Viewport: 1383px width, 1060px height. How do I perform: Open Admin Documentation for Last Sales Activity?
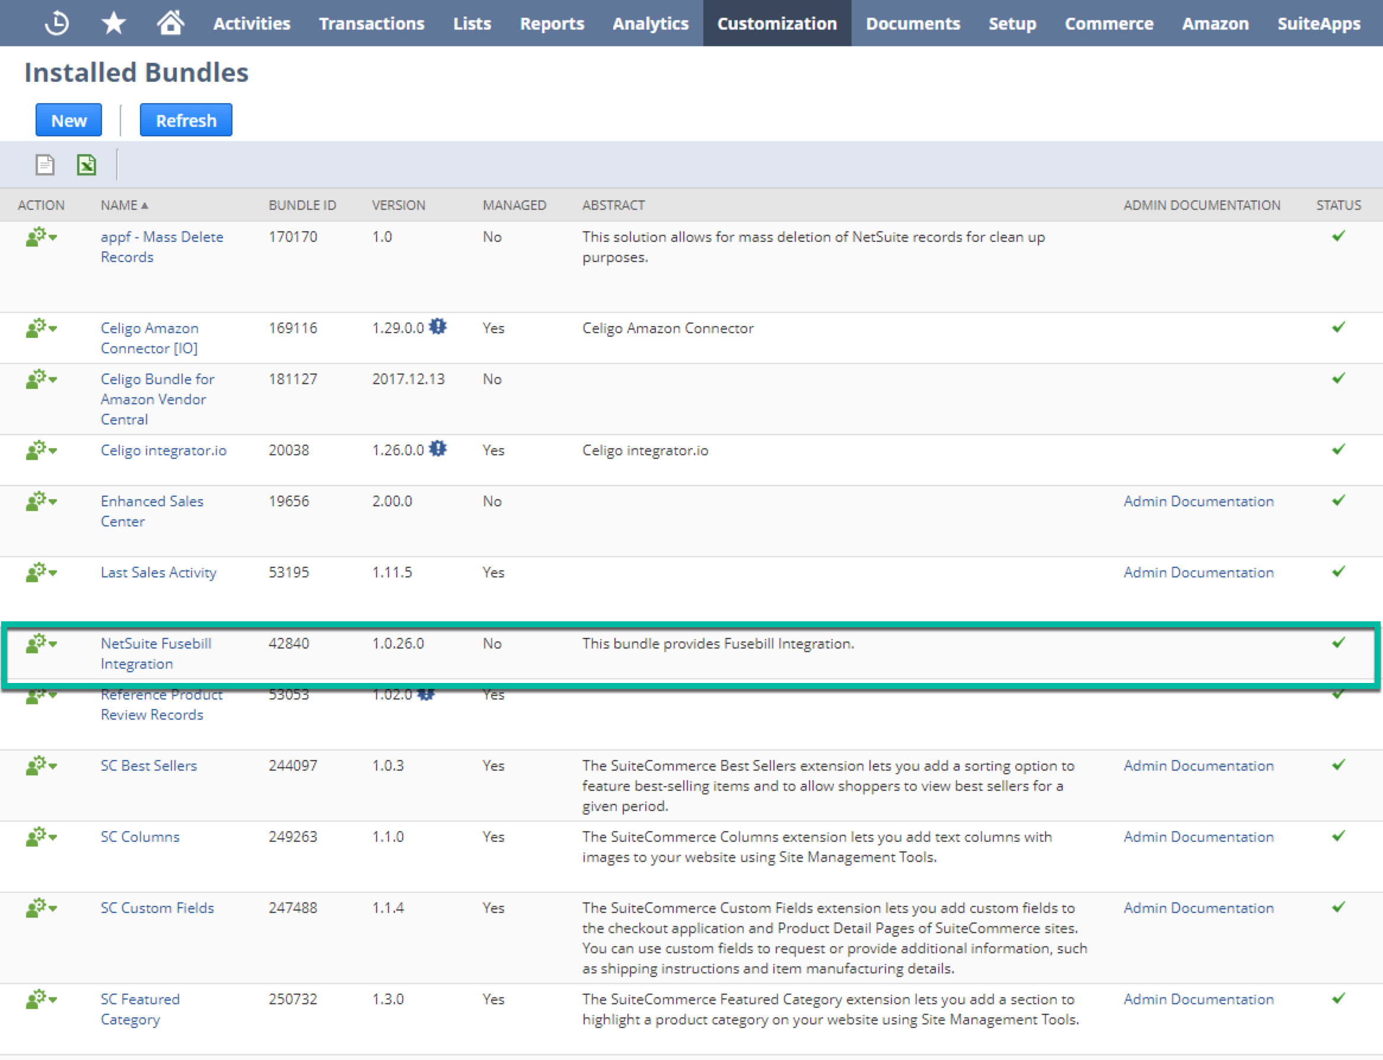pyautogui.click(x=1199, y=572)
